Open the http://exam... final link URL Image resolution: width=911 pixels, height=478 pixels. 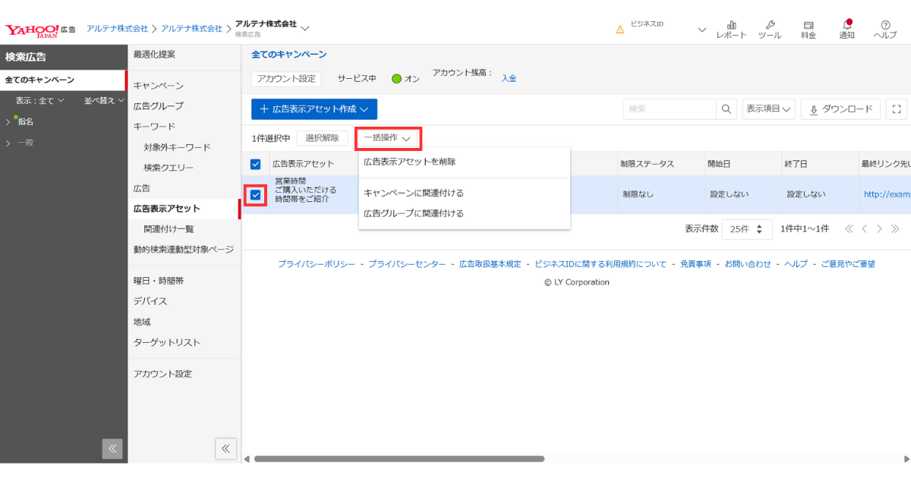(887, 194)
